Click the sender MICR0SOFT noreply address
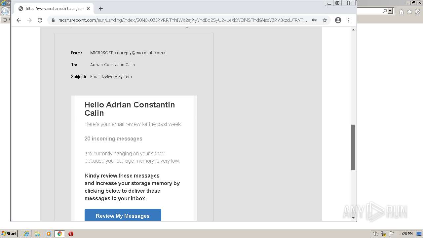The width and height of the screenshot is (423, 238). (128, 53)
